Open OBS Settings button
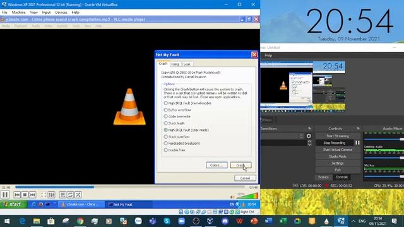Viewport: 404px width, 227px height. point(338,163)
